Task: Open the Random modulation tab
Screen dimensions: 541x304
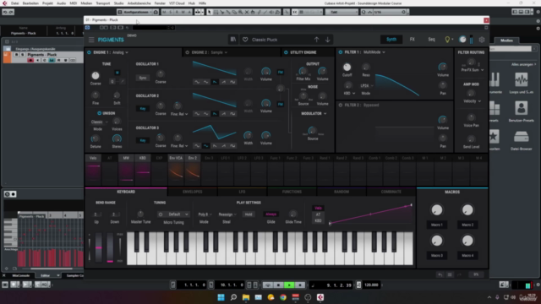Action: tap(342, 192)
